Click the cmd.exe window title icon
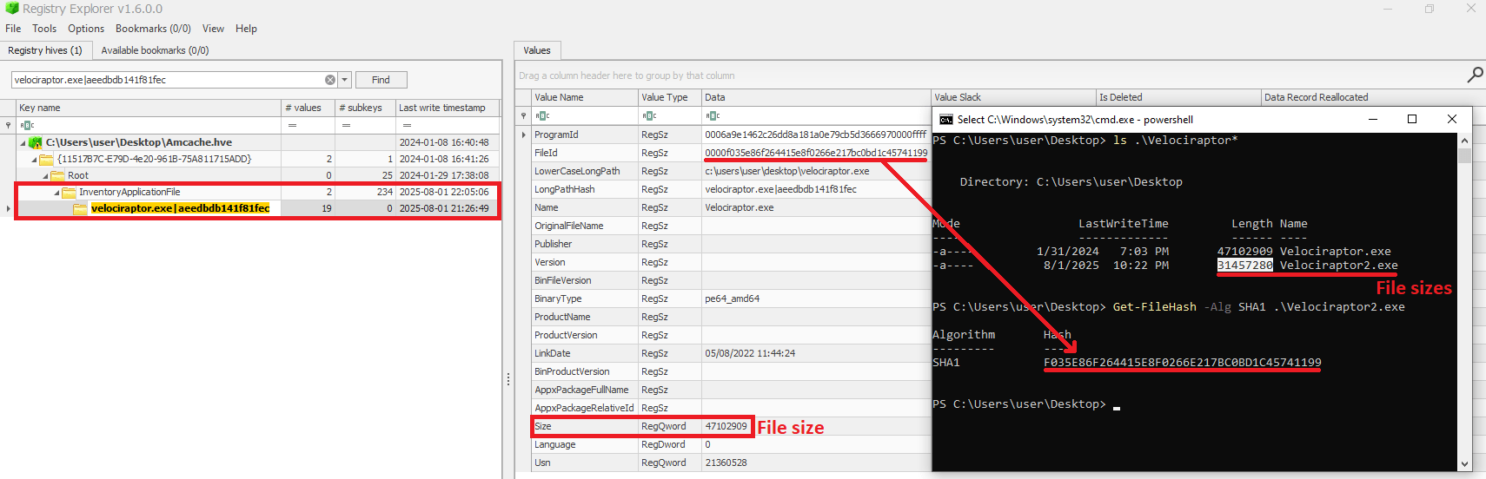 945,120
